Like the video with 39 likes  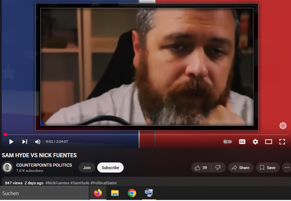(201, 168)
